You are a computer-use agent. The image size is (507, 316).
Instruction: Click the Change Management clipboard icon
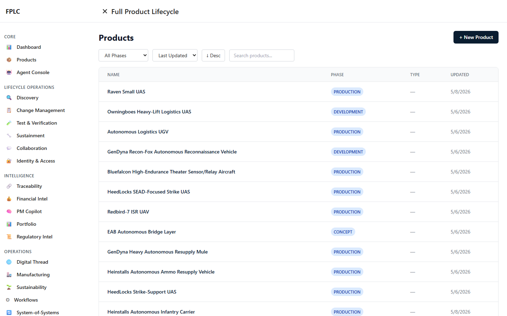9,110
